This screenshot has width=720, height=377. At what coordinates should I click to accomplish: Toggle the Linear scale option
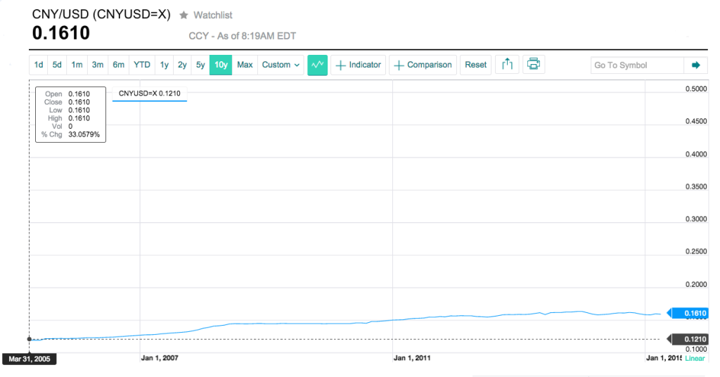point(695,359)
